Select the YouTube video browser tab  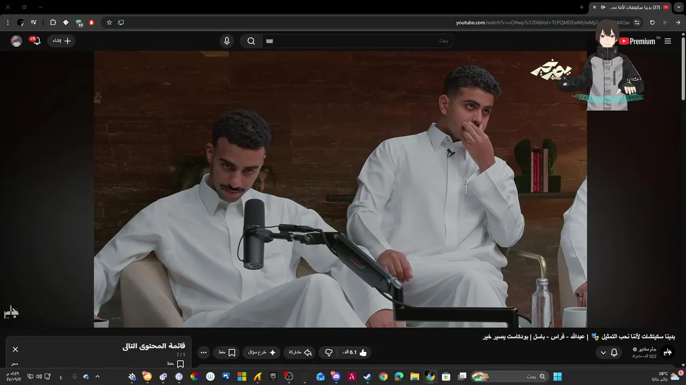[x=631, y=7]
